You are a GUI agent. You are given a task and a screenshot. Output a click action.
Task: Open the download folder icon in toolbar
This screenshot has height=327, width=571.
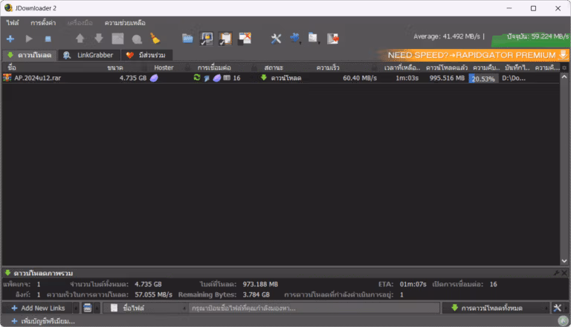(187, 38)
